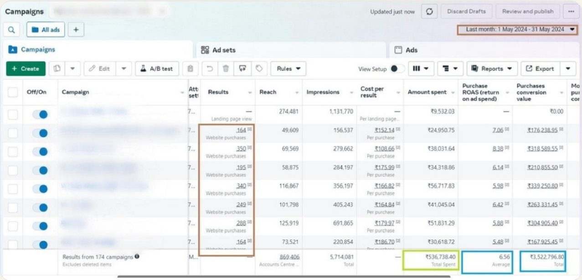This screenshot has height=280, width=582.
Task: Open the Reports dropdown
Action: tap(492, 69)
